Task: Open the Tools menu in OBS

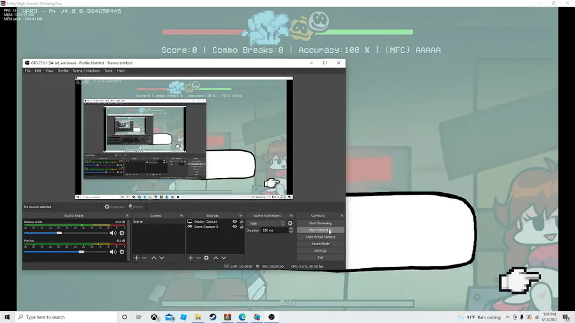Action: [108, 71]
